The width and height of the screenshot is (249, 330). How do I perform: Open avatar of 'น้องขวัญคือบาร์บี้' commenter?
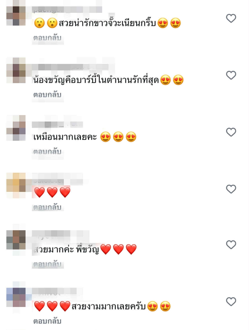click(16, 73)
